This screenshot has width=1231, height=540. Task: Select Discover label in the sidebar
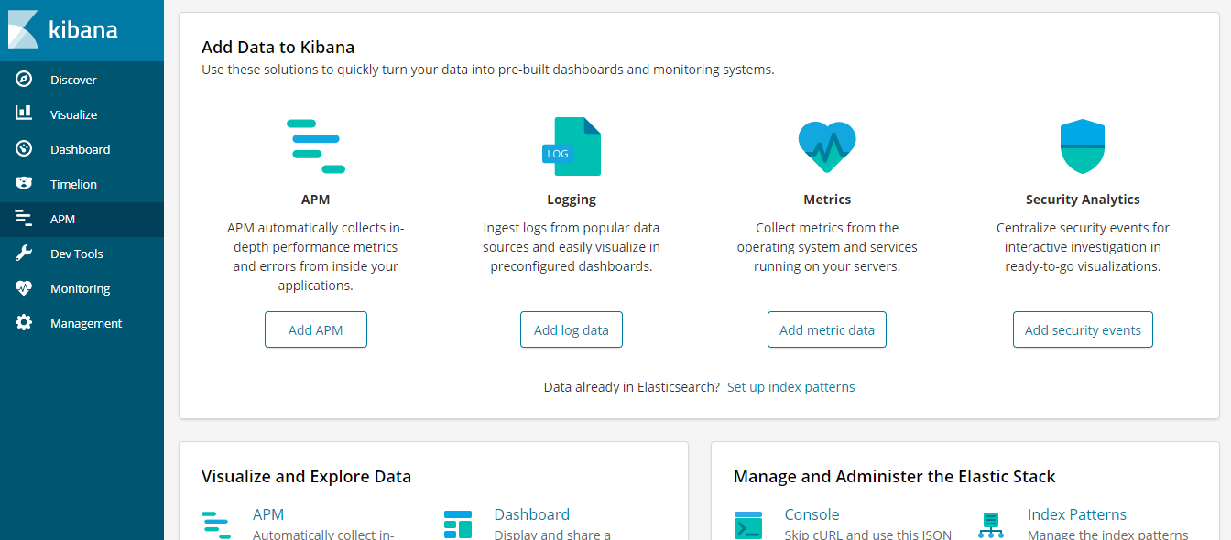[x=73, y=80]
